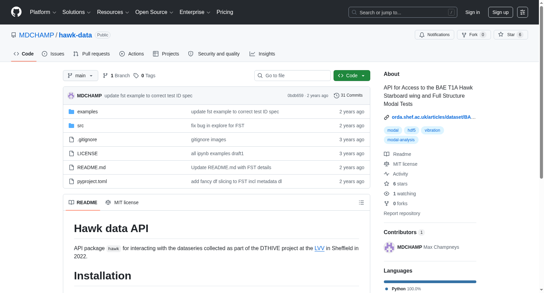Click MDCHAMP avatar in commit header
The width and height of the screenshot is (544, 293).
(x=71, y=96)
